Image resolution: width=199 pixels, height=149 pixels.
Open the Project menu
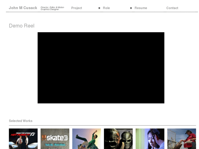point(77,8)
